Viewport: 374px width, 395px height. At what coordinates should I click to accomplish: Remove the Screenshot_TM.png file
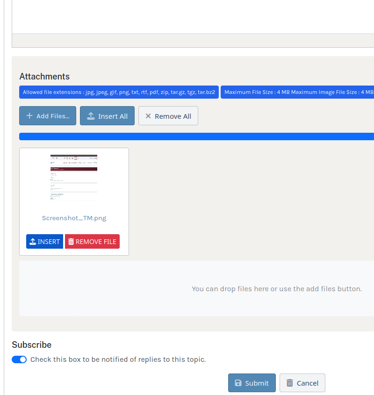(x=92, y=242)
